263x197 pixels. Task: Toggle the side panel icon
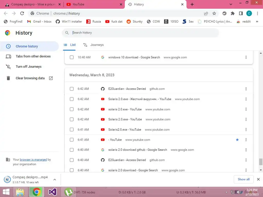tap(241, 13)
